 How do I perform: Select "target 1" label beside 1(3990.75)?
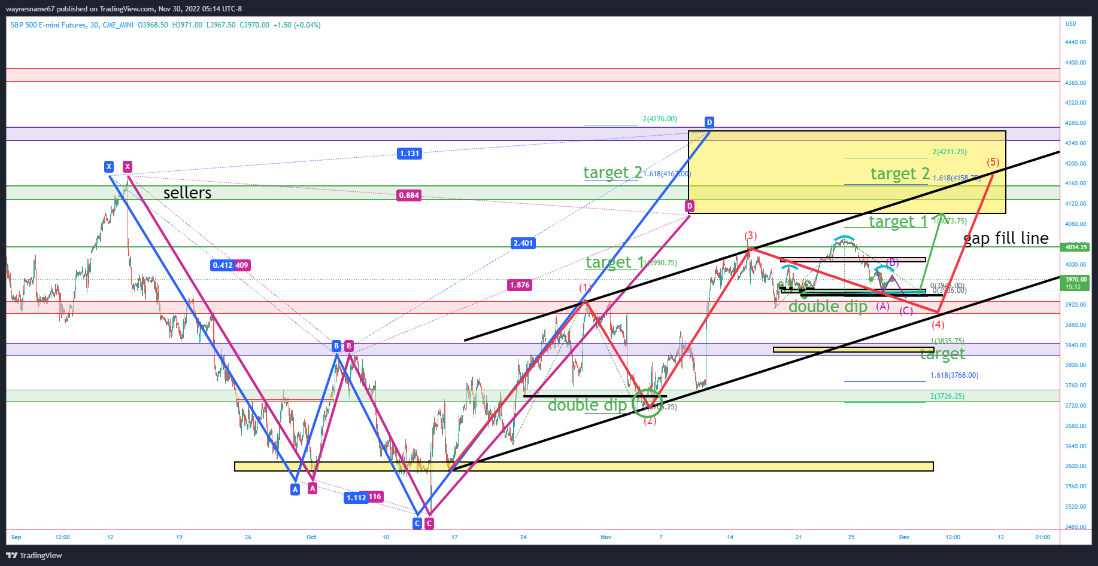[615, 262]
